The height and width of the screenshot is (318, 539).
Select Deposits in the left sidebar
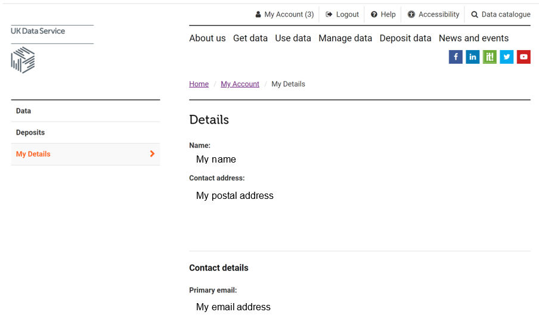(30, 132)
